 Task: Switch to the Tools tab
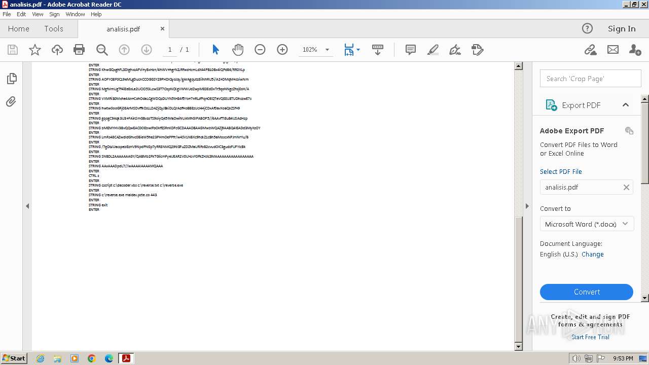click(x=54, y=29)
